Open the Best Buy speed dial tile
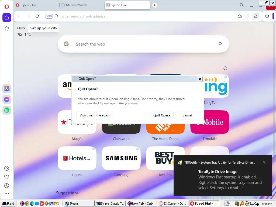This screenshot has height=207, width=276. [160, 158]
